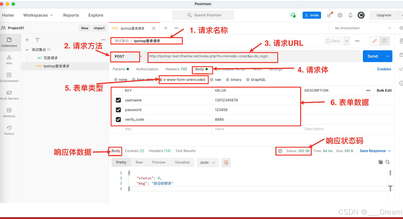Select the x-www-form-urlencoded radio button
Screen dimensions: 403x219
click(x=161, y=80)
